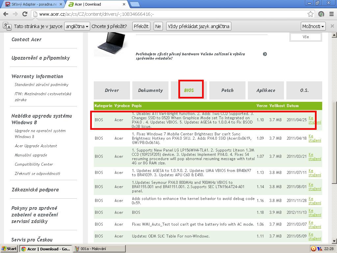Select the Aplikace tab
The height and width of the screenshot is (253, 337).
(x=266, y=90)
